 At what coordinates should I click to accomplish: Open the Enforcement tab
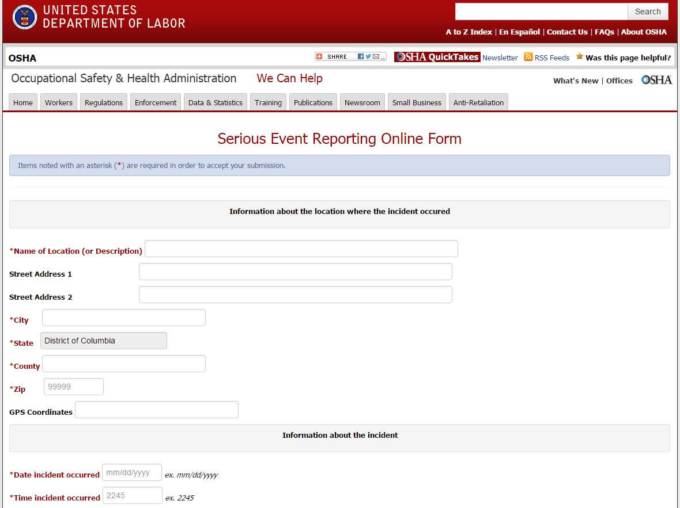click(155, 102)
